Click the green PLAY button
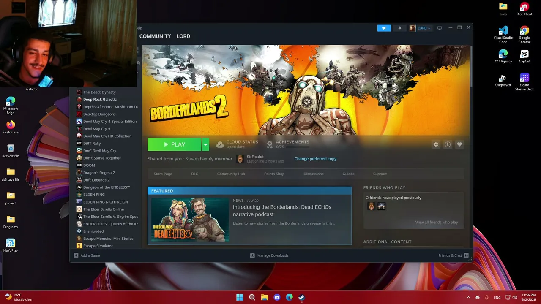Screen dimensions: 541x304 coord(175,144)
